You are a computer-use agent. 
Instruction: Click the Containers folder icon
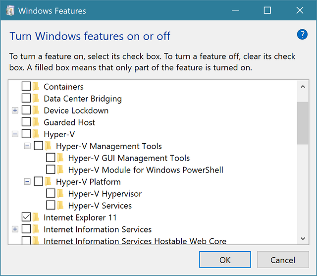36,86
